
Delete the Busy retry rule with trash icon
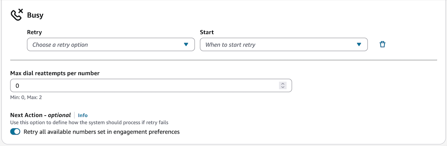(382, 45)
